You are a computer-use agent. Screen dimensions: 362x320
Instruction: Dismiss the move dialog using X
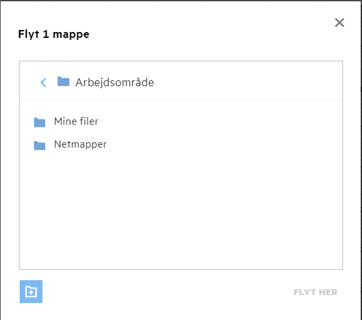click(339, 23)
